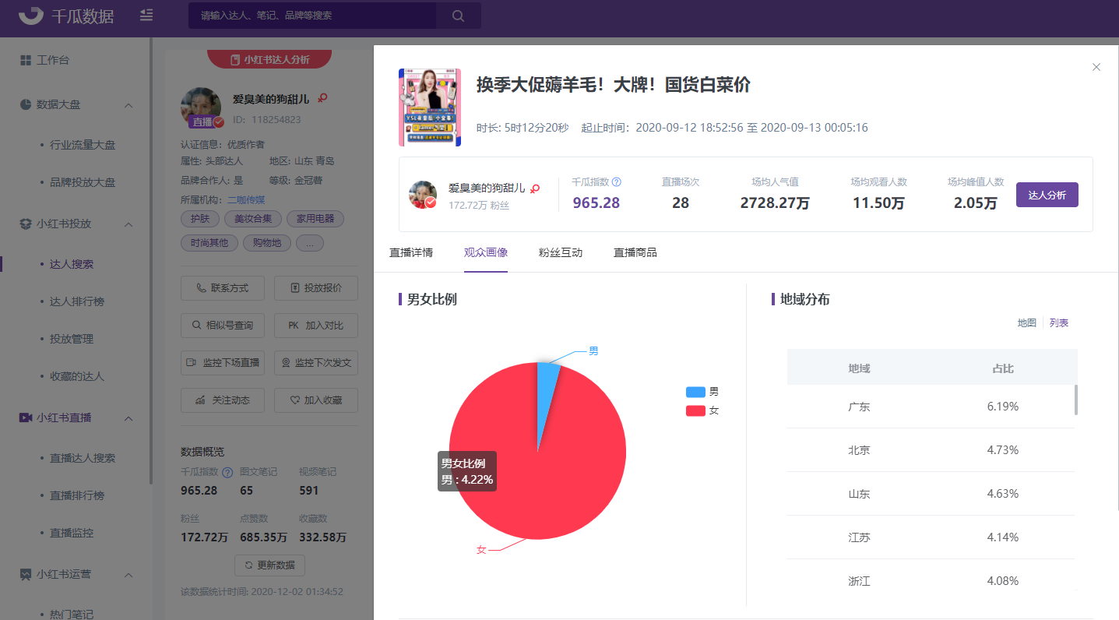Open 直播排行榜 in the sidebar
Viewport: 1119px width, 620px height.
pyautogui.click(x=77, y=495)
